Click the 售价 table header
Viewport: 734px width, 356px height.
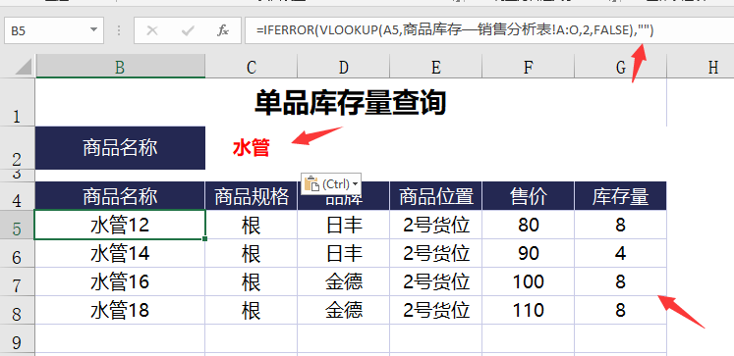(528, 196)
